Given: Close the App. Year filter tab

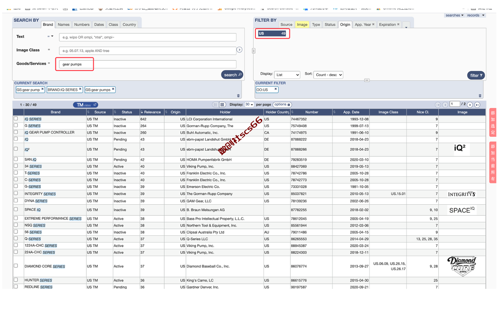Looking at the screenshot, I should point(373,24).
